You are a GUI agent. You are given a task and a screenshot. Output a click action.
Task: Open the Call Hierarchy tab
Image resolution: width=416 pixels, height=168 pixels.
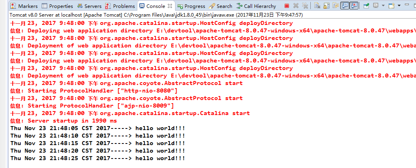click(256, 6)
